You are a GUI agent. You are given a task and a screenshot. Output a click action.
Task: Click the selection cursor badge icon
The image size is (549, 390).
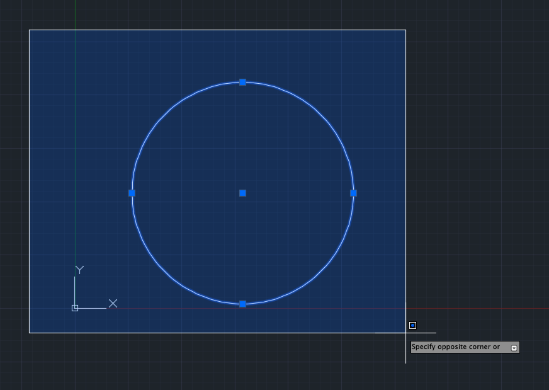click(412, 326)
